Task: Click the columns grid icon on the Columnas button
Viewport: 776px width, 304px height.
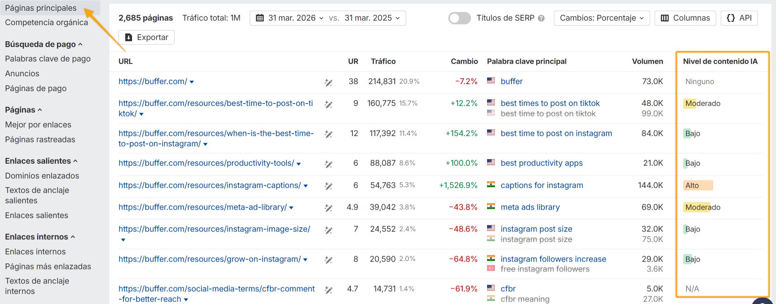Action: pos(664,18)
